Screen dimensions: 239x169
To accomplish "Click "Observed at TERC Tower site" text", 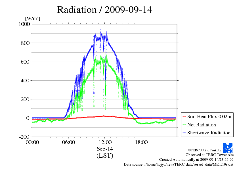I will [x=209, y=155].
